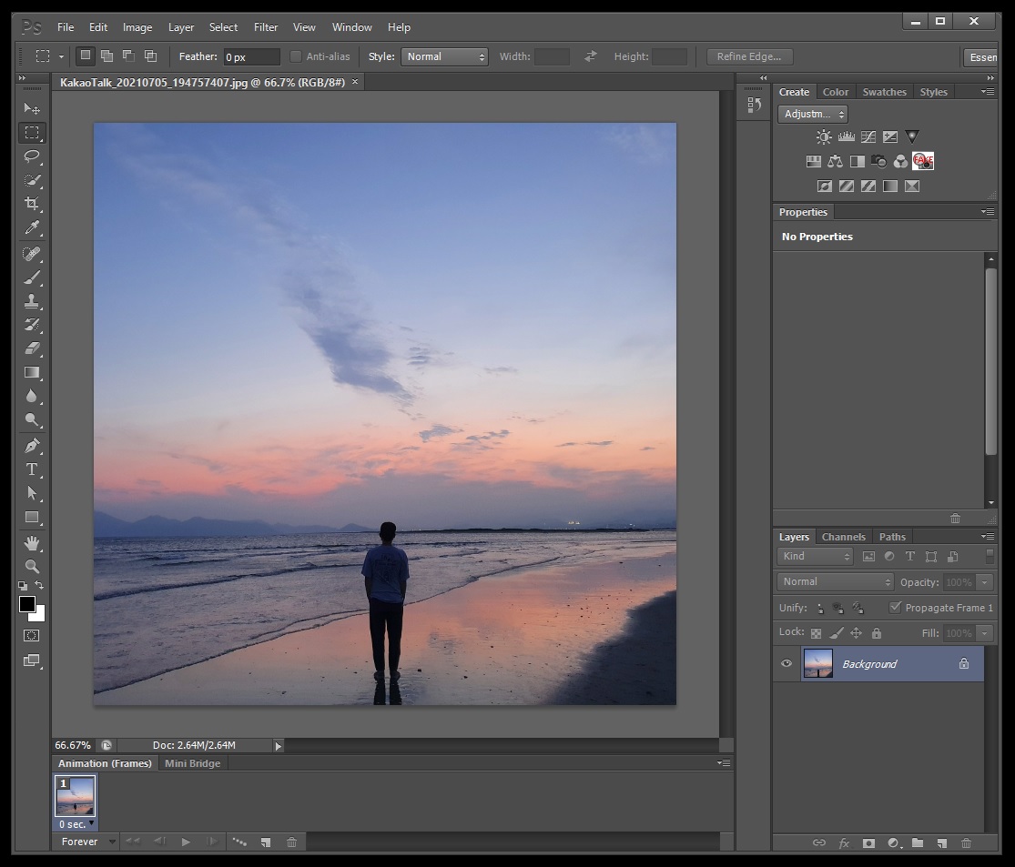Hide the Background layer visibility

click(787, 663)
